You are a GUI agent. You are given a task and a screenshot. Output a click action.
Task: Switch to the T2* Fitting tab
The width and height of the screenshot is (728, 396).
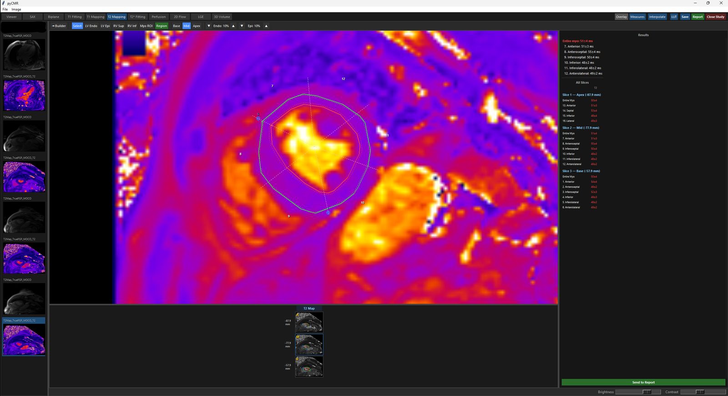[x=137, y=17]
